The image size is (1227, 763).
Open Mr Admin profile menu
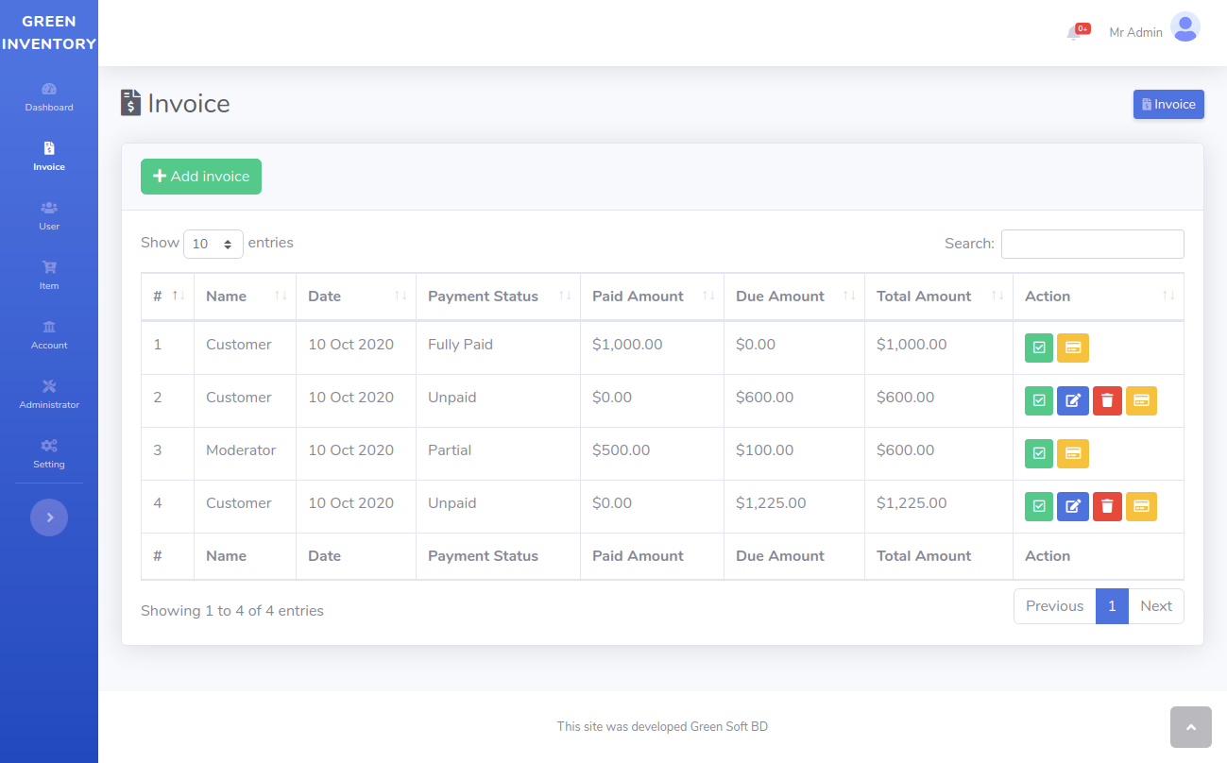point(1134,31)
